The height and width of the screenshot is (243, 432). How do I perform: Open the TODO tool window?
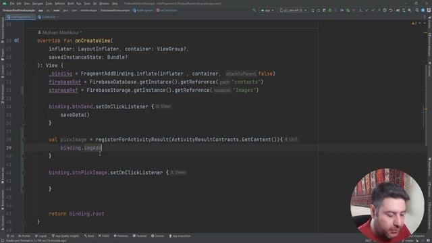tap(104, 236)
